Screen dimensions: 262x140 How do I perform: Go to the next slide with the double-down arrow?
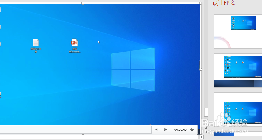click(206, 132)
